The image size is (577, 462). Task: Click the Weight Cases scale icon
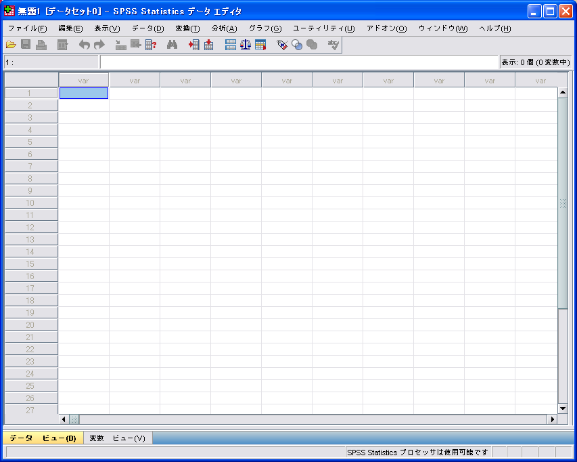point(245,45)
